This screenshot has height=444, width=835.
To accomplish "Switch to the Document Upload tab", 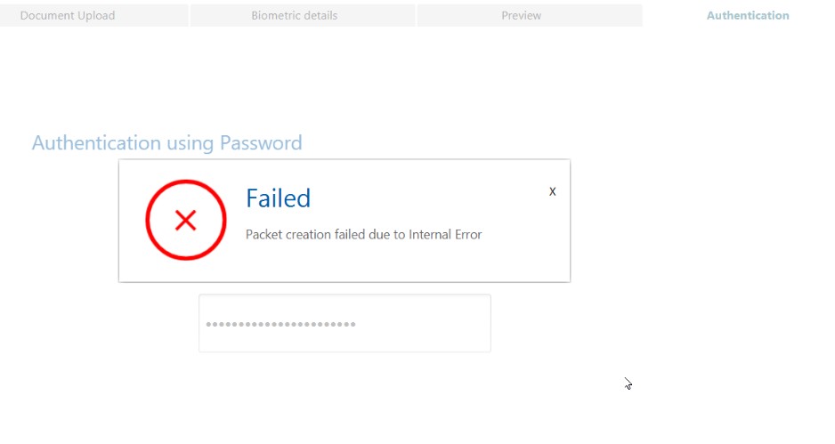I will 68,15.
